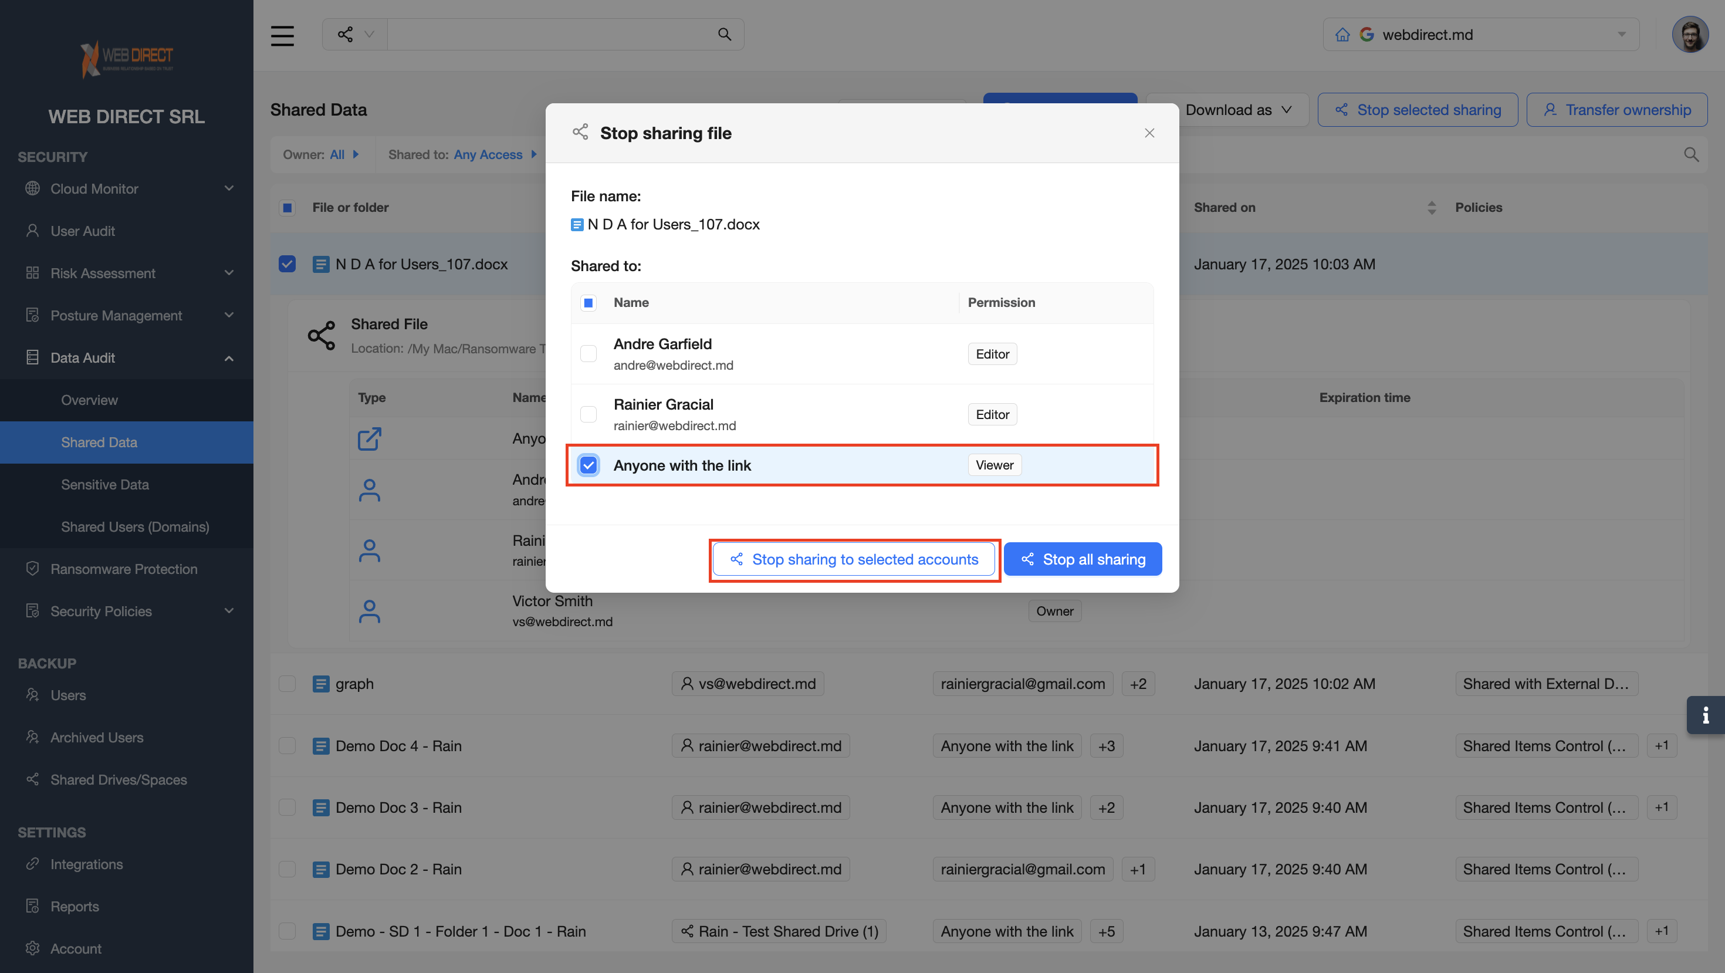The image size is (1725, 973).
Task: Click the search magnifier in top bar
Action: [724, 34]
